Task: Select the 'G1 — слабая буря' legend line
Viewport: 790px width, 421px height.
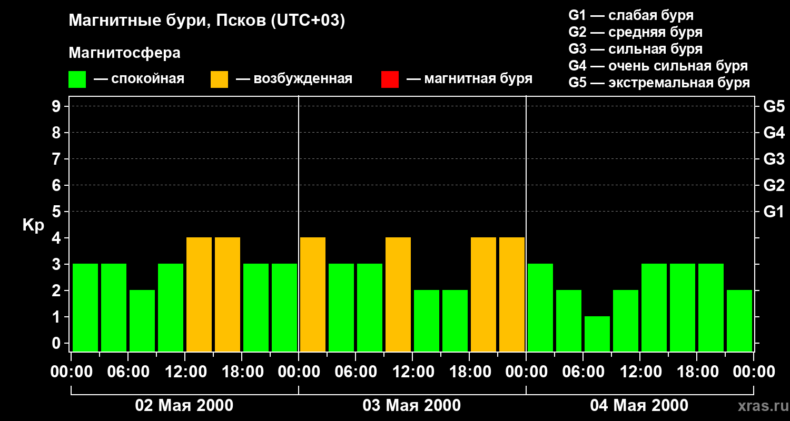Action: [x=631, y=15]
